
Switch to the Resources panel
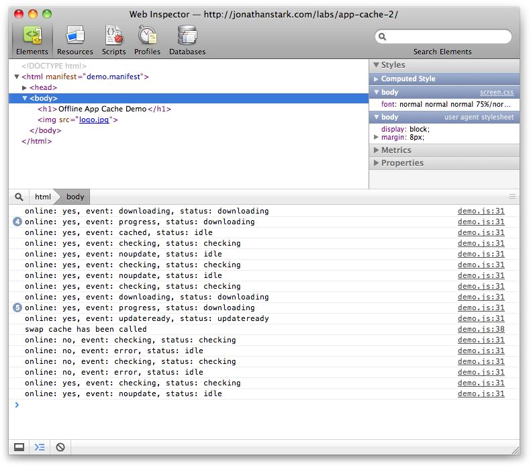click(x=75, y=35)
